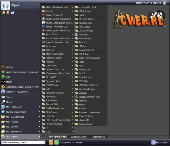Click second user icon under avatar
Viewport: 170px width, 146px height.
(x=8, y=13)
